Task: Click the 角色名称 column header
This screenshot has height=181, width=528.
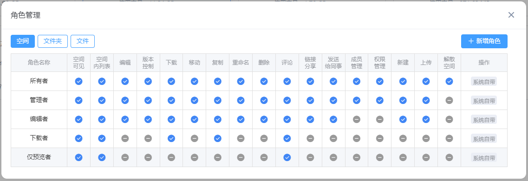Action: (x=39, y=63)
